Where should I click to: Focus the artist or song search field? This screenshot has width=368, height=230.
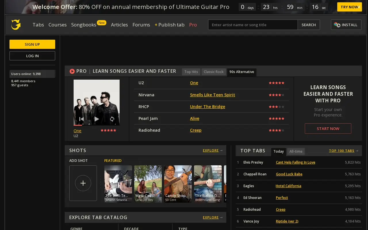click(253, 25)
